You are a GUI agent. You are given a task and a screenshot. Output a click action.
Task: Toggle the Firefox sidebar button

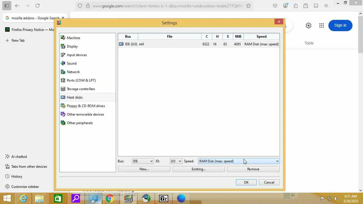(x=7, y=6)
